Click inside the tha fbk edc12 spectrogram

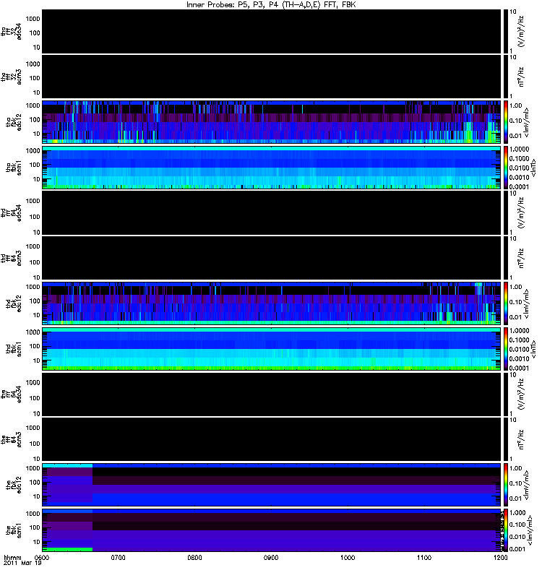pos(271,122)
